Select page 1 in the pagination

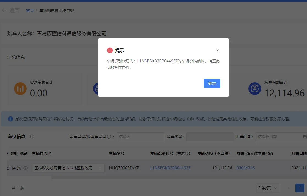(x=300, y=188)
